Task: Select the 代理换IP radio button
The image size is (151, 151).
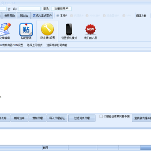Action: [71, 16]
